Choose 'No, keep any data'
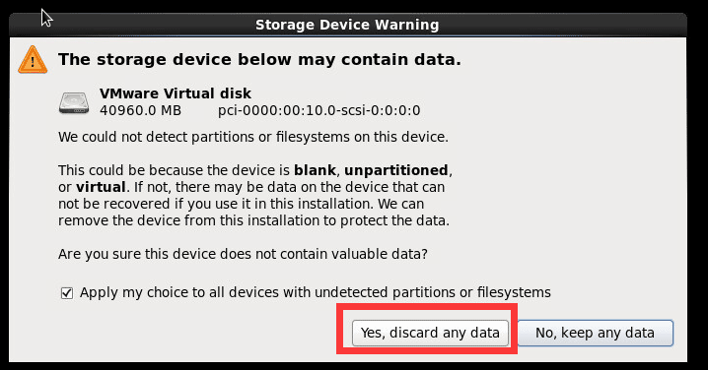The image size is (708, 370). [595, 333]
